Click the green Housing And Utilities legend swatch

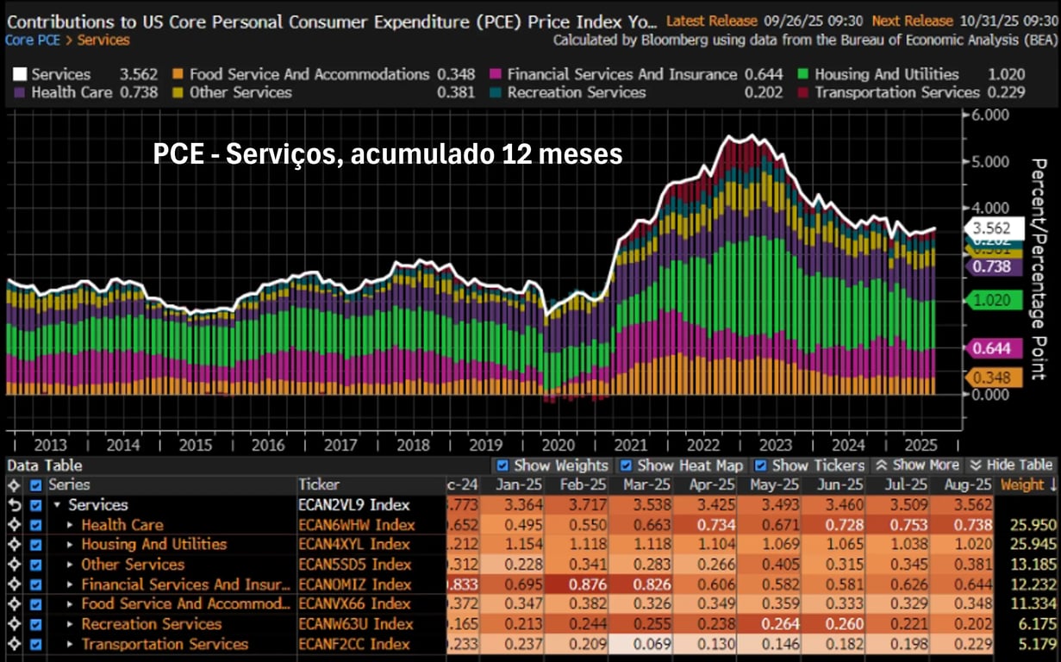tap(802, 75)
